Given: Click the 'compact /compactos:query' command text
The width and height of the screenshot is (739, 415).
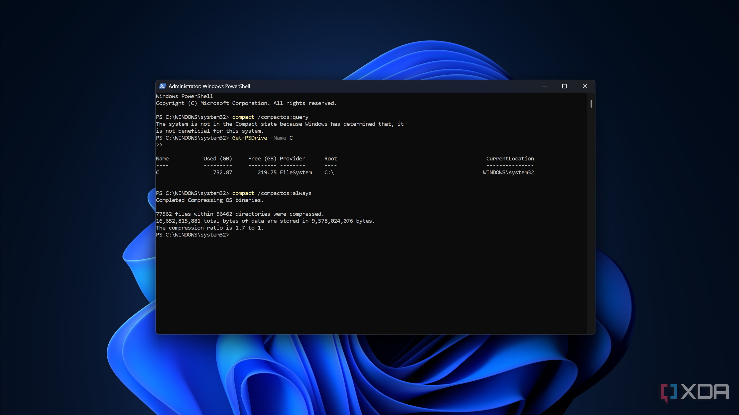Looking at the screenshot, I should 270,117.
